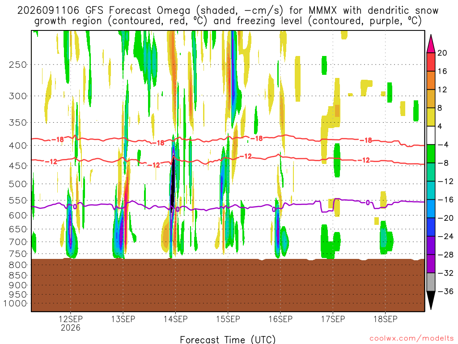Click the 1000 pressure level label
The height and width of the screenshot is (344, 458).
click(15, 303)
